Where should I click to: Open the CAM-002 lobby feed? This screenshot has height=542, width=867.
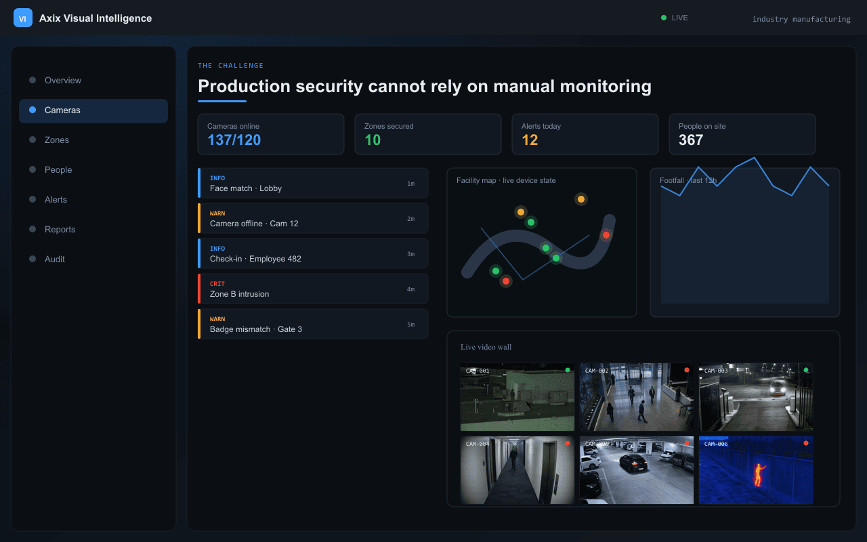(637, 397)
